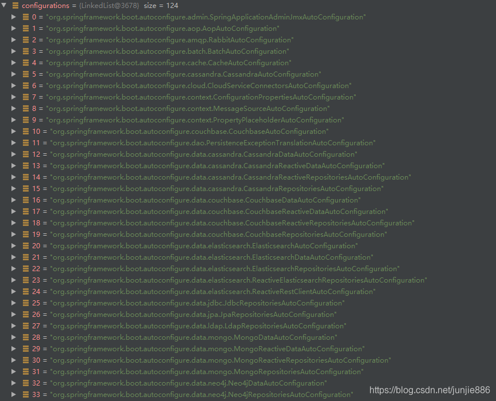Select the SpringApplicationAdminJmxAutoConfiguration value text
Image resolution: width=496 pixels, height=401 pixels.
tap(206, 17)
